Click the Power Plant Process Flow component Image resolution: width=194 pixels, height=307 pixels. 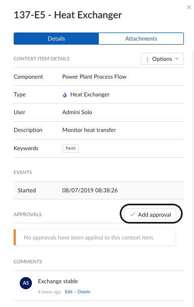[x=94, y=77]
